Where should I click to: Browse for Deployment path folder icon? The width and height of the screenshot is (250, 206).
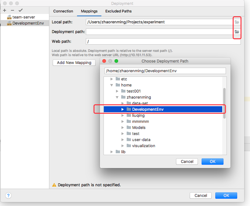tap(237, 32)
